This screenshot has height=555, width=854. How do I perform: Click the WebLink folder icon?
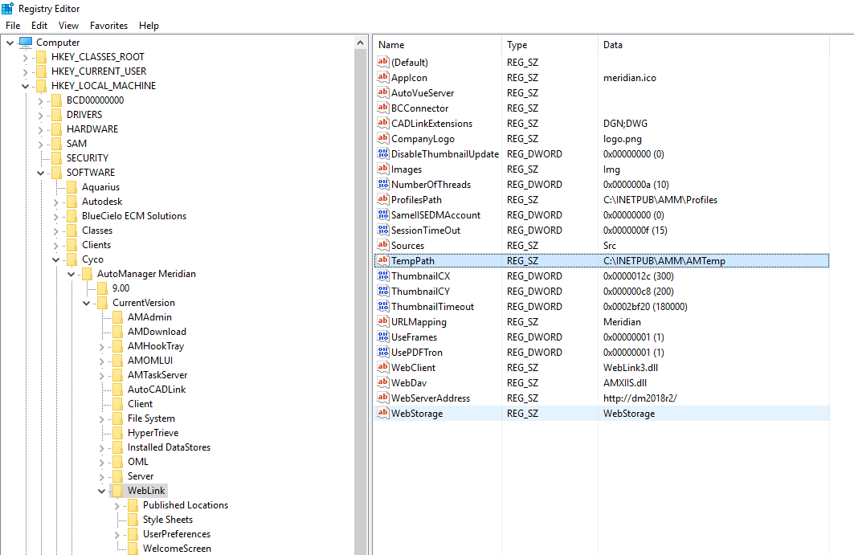[x=117, y=491]
